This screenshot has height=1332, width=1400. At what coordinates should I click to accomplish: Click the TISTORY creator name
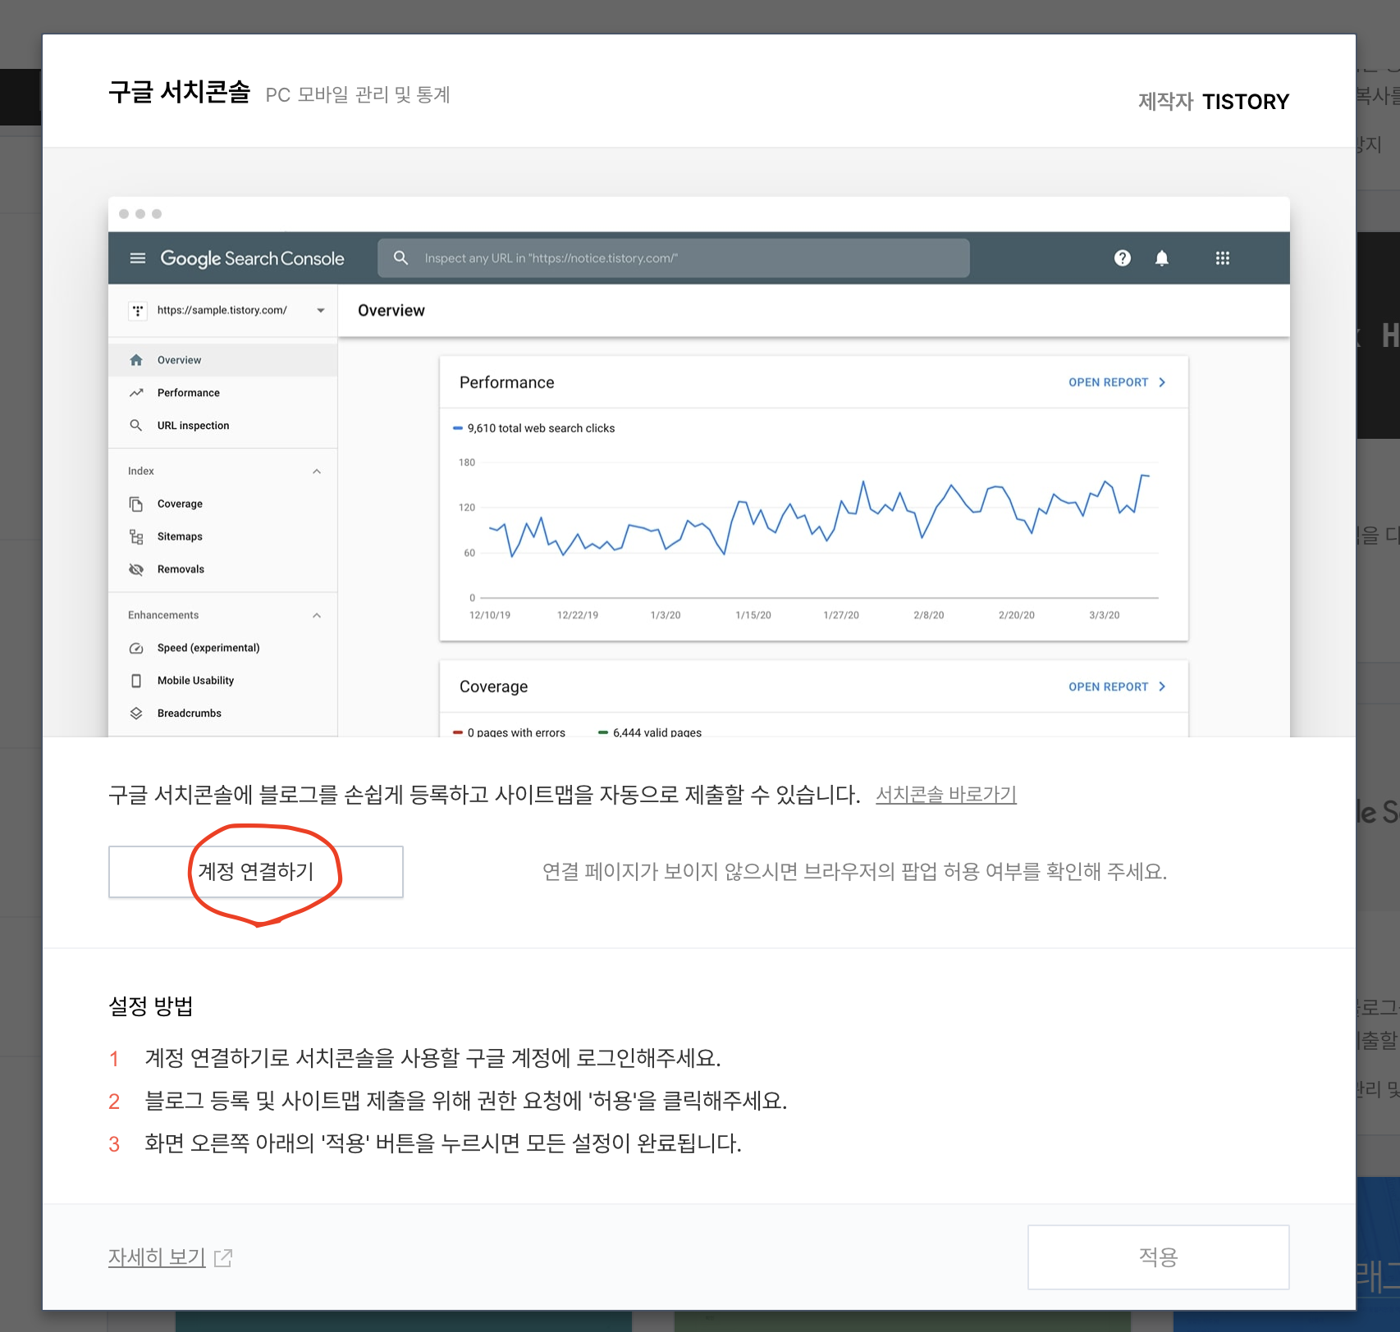1246,102
